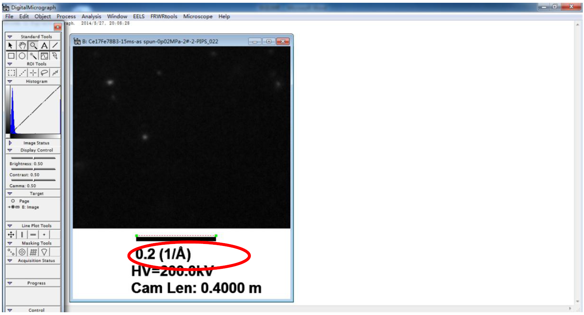Select the B: Image target radio button
Image resolution: width=584 pixels, height=315 pixels.
click(x=13, y=207)
